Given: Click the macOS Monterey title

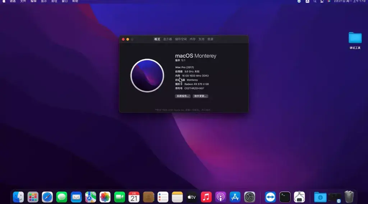Looking at the screenshot, I should pyautogui.click(x=196, y=56).
